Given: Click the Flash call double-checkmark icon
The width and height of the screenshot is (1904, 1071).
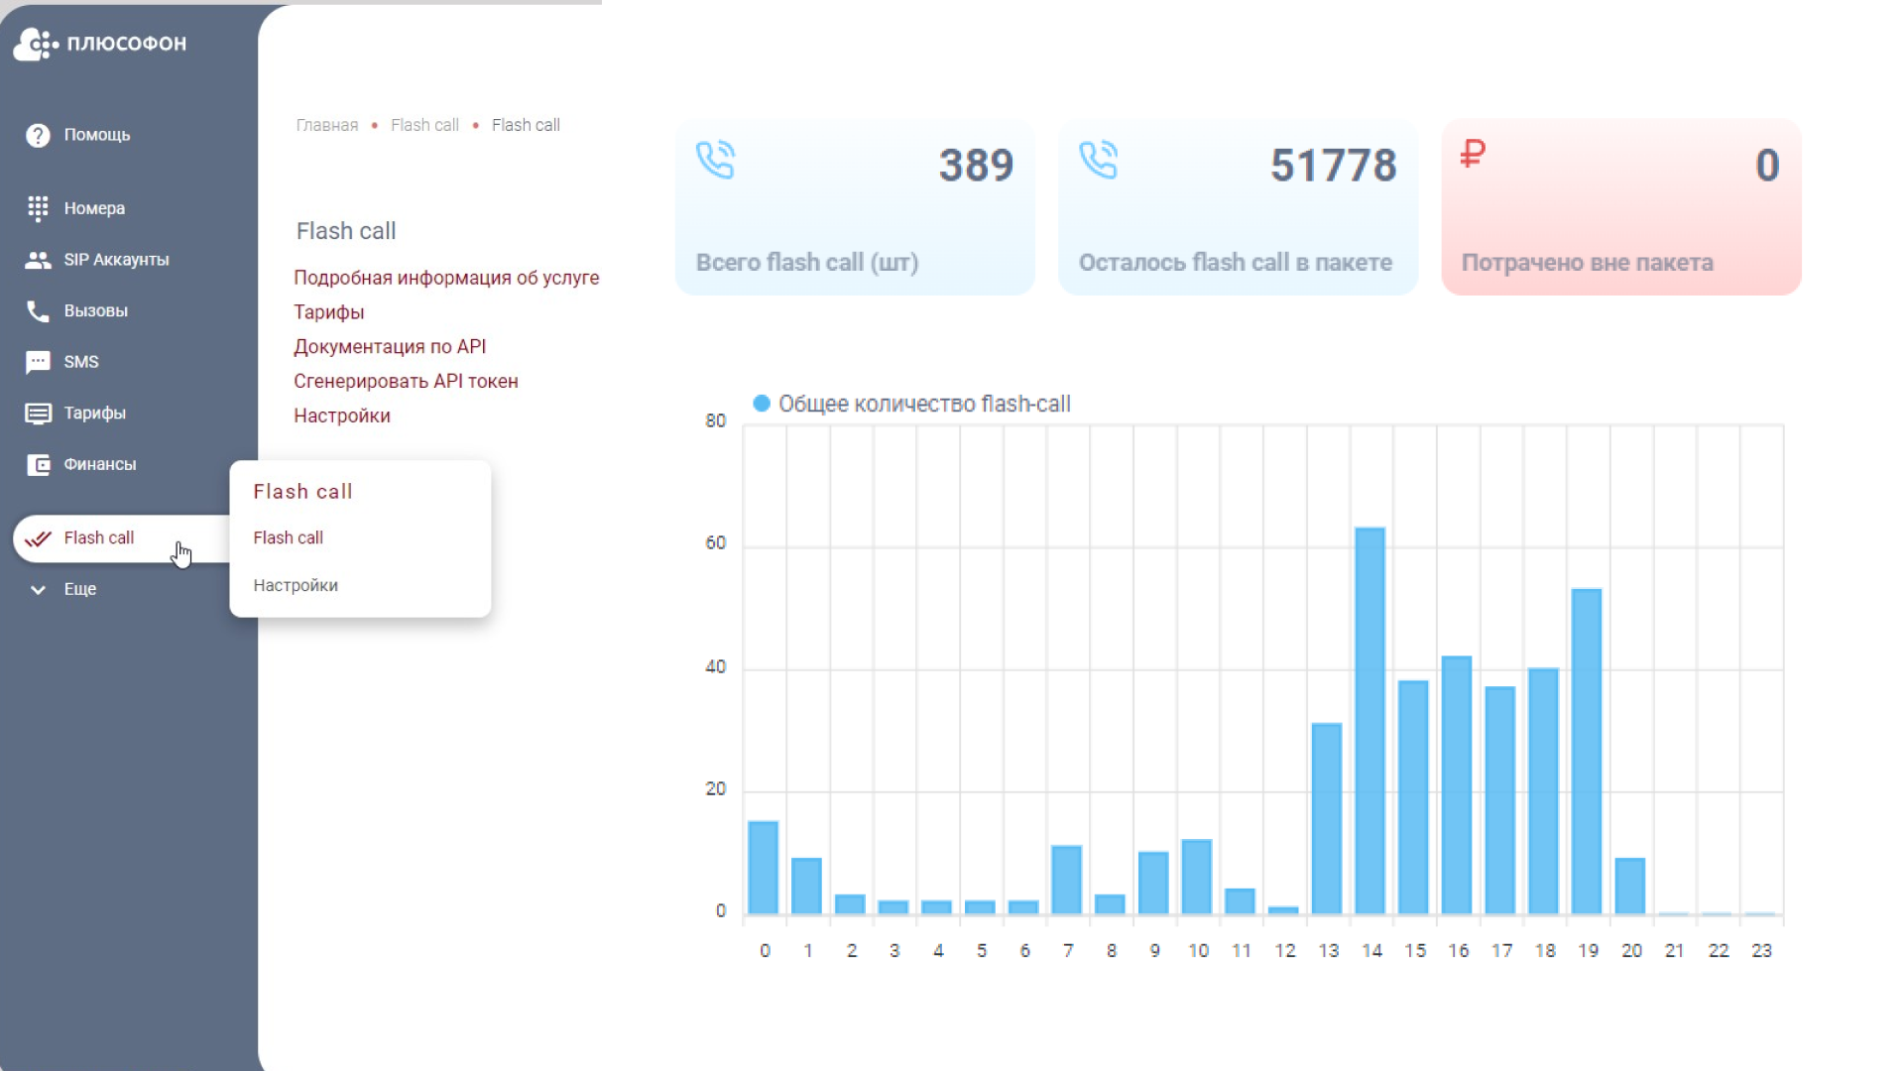Looking at the screenshot, I should tap(38, 538).
